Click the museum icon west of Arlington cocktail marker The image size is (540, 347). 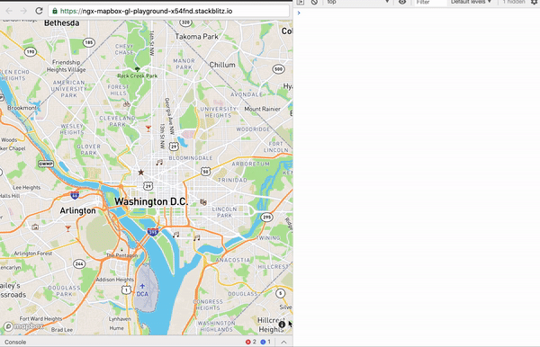click(x=35, y=227)
